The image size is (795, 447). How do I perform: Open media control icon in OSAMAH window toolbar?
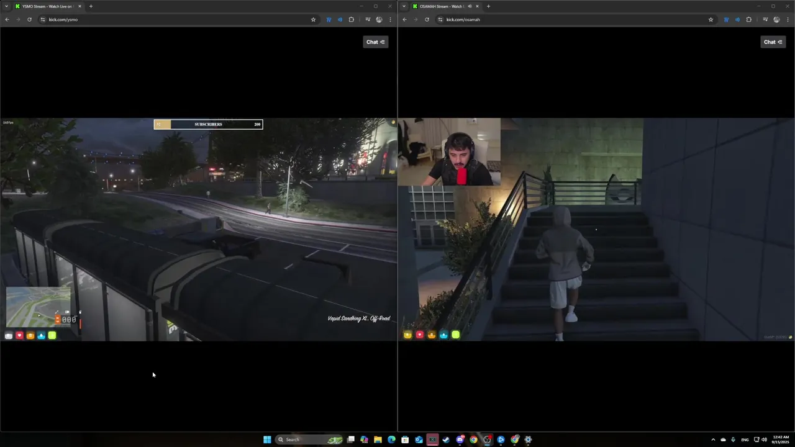[765, 19]
